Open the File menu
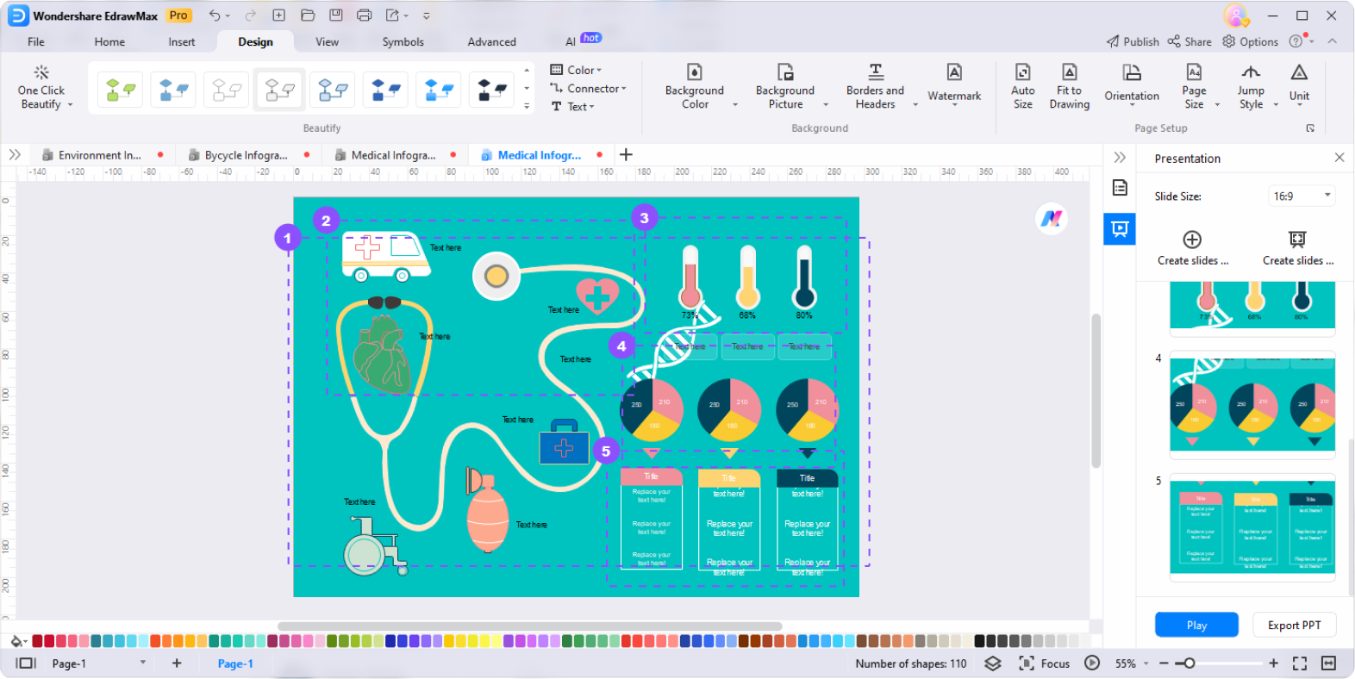Screen dimensions: 1355x679 [x=36, y=41]
